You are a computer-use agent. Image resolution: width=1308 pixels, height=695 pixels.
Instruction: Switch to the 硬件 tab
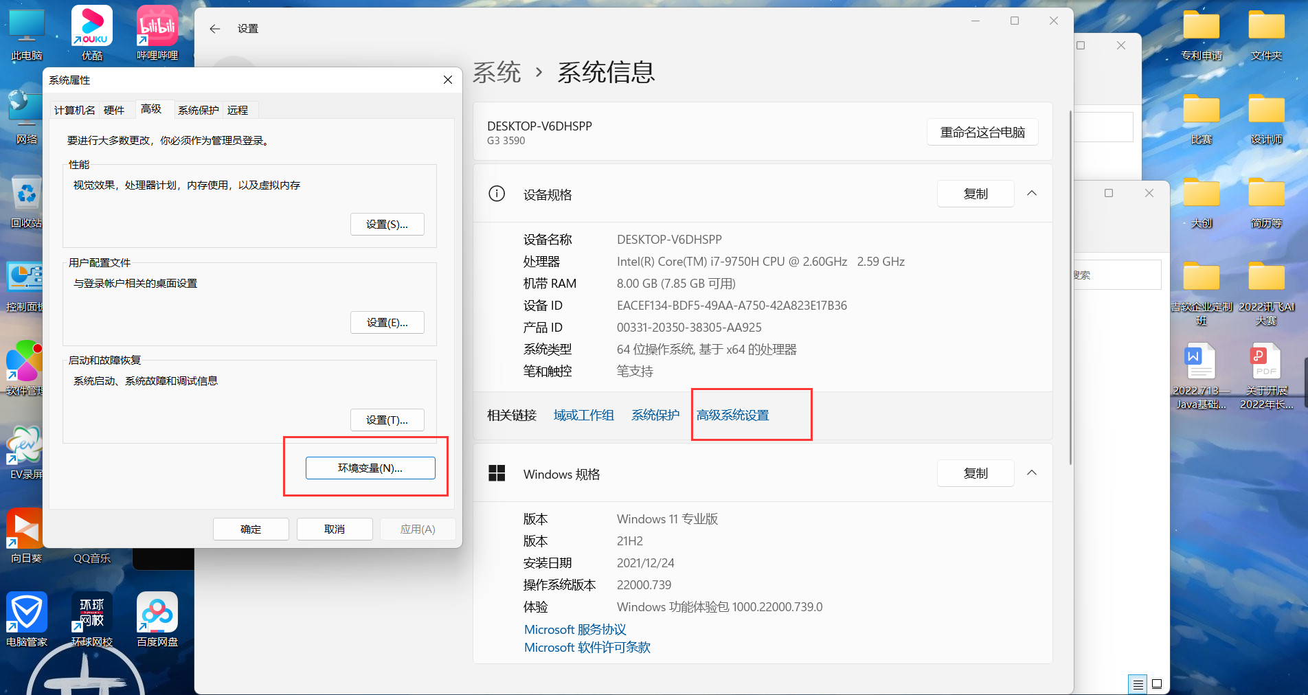click(114, 110)
